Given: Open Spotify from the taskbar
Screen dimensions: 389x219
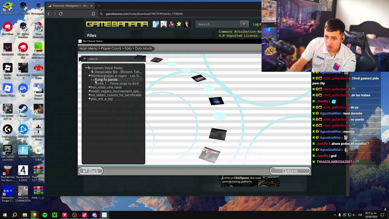Looking at the screenshot, I should coord(45,215).
